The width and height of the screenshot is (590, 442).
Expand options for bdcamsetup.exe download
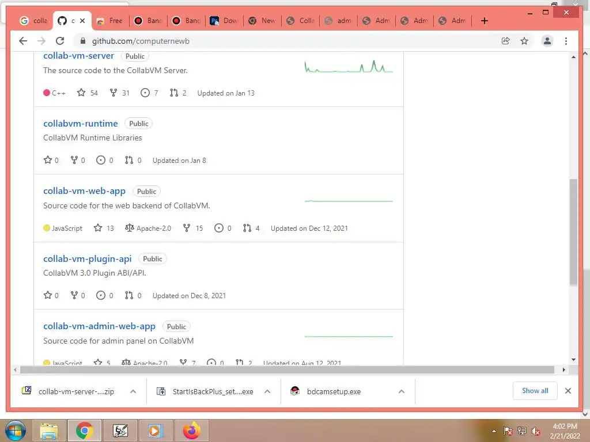[x=402, y=391]
